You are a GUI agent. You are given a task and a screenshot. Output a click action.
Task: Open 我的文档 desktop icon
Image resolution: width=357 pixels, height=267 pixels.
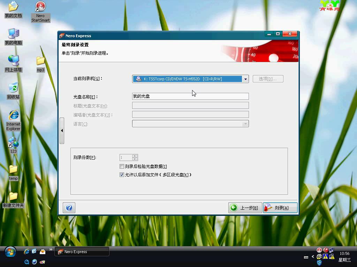click(x=13, y=9)
